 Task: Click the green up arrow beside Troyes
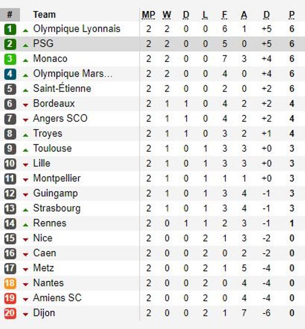[x=25, y=135]
